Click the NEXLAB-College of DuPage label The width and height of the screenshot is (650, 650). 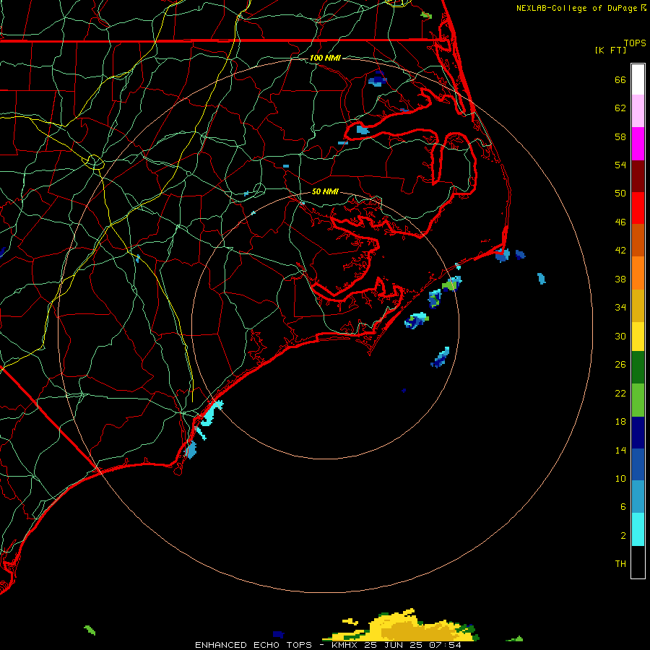click(576, 8)
